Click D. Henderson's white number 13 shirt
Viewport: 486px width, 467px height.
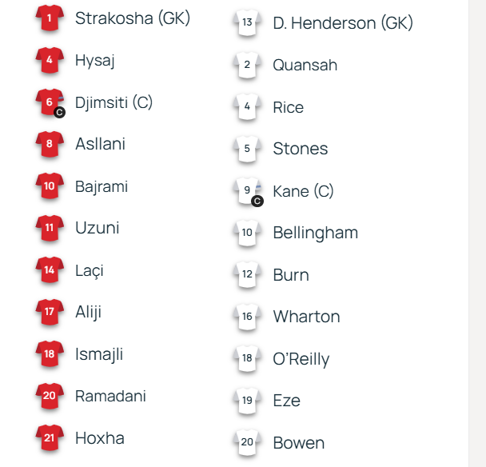point(247,23)
